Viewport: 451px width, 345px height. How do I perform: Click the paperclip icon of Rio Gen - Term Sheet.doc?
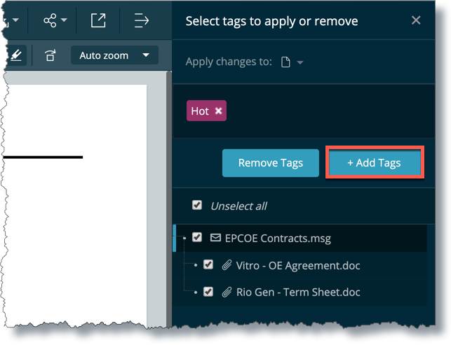click(x=227, y=292)
